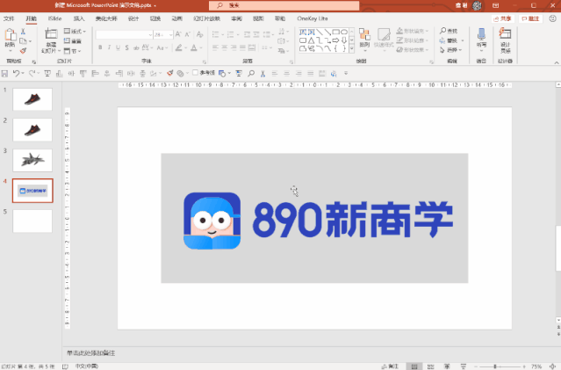Switch to the iSlide tab
Viewport: 561px width, 370px height.
click(x=54, y=18)
